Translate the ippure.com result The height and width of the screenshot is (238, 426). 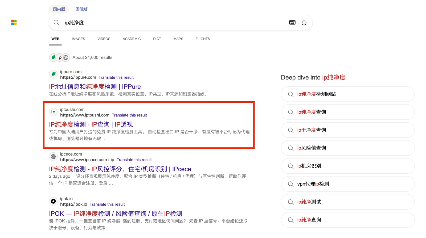point(116,77)
